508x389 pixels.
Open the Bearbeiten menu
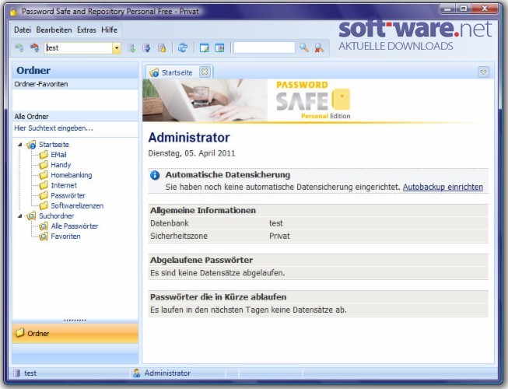click(54, 30)
